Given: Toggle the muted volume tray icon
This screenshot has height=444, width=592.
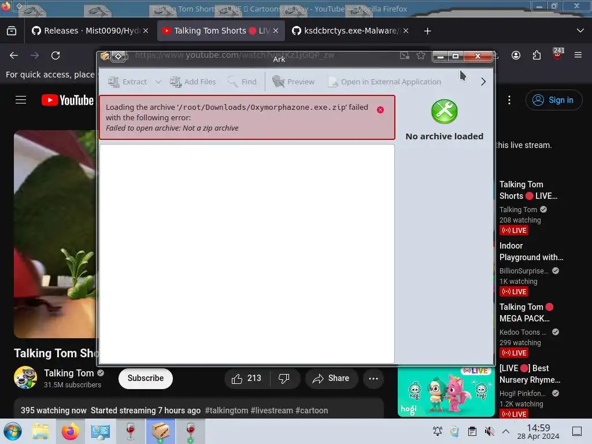Looking at the screenshot, I should [489, 431].
